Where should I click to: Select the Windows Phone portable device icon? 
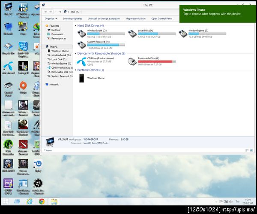coord(82,78)
